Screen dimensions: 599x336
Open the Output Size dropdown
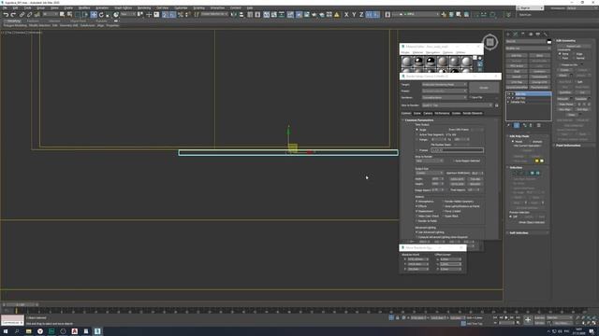click(x=430, y=173)
